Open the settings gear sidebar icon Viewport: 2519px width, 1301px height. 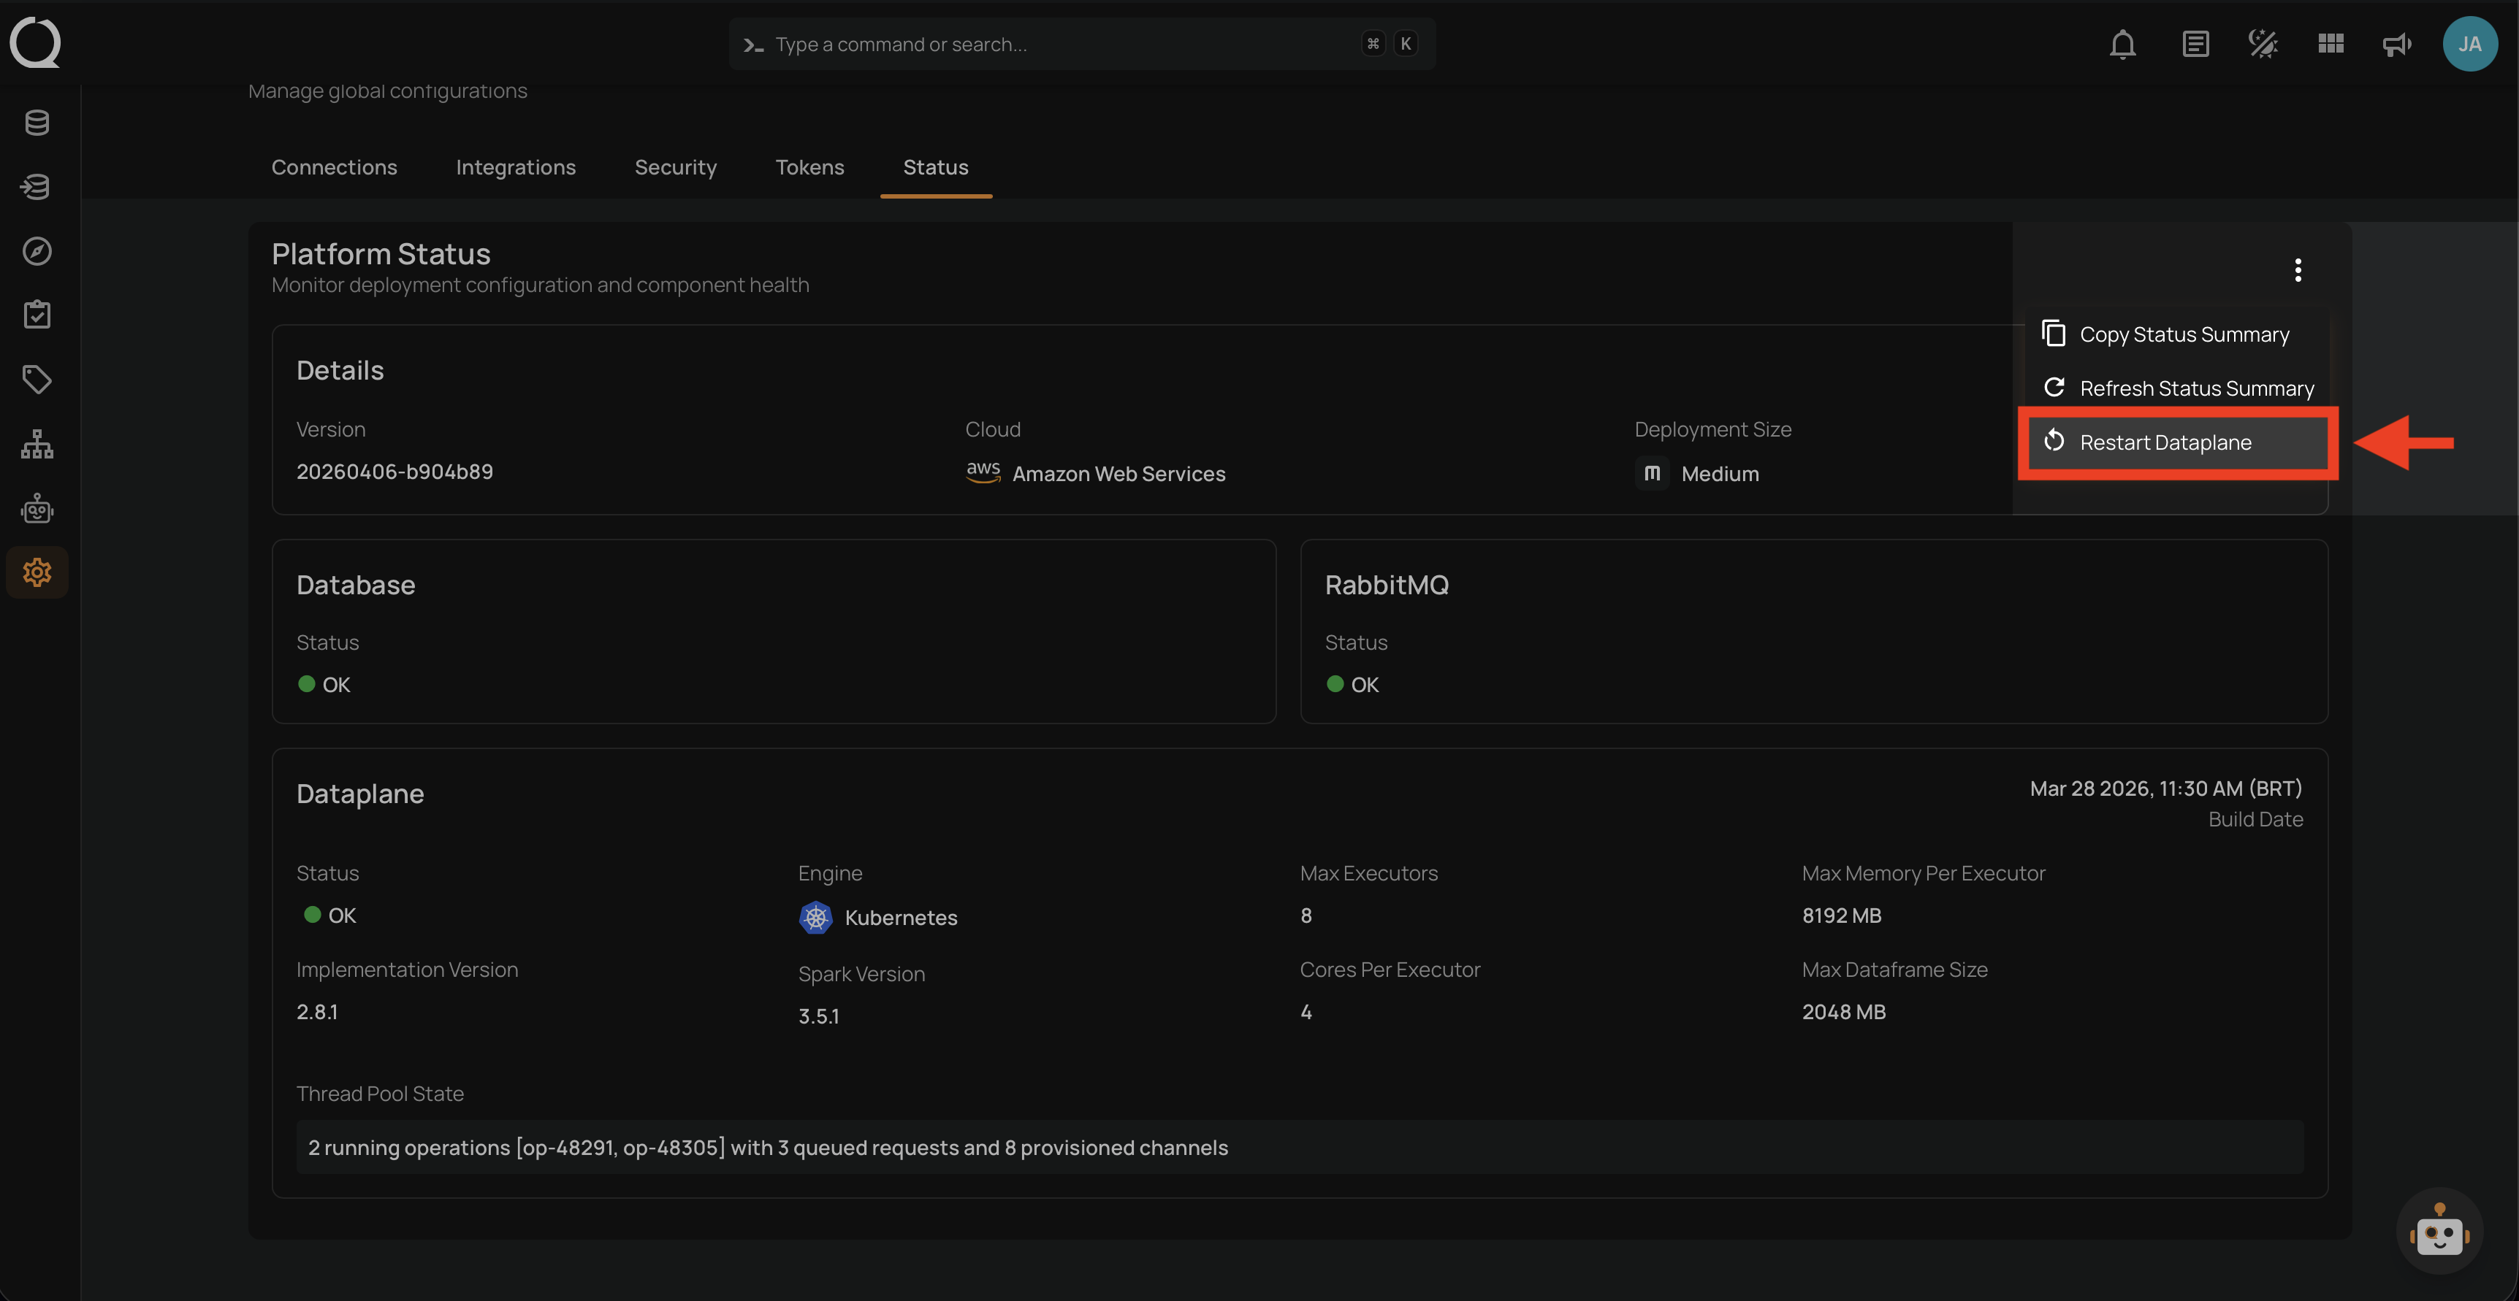pyautogui.click(x=37, y=572)
